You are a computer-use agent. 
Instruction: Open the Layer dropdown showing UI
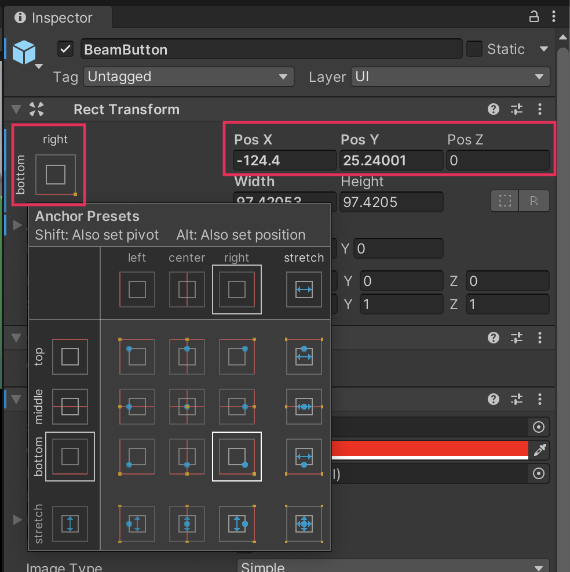450,77
